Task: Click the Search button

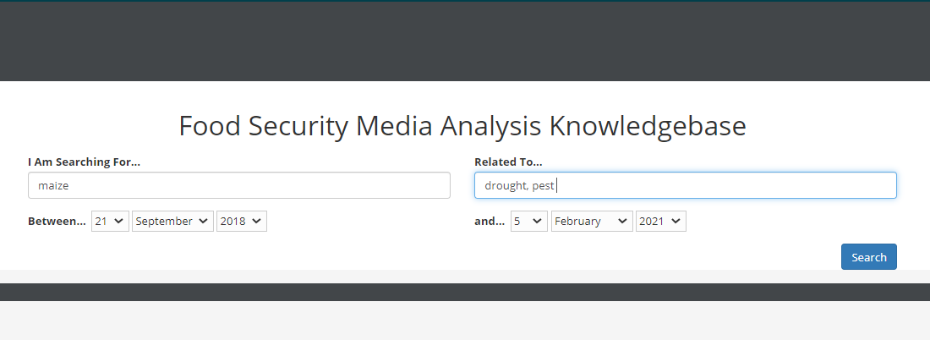Action: tap(868, 257)
